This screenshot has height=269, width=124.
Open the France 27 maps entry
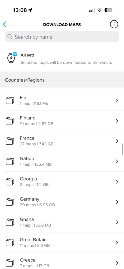click(62, 141)
